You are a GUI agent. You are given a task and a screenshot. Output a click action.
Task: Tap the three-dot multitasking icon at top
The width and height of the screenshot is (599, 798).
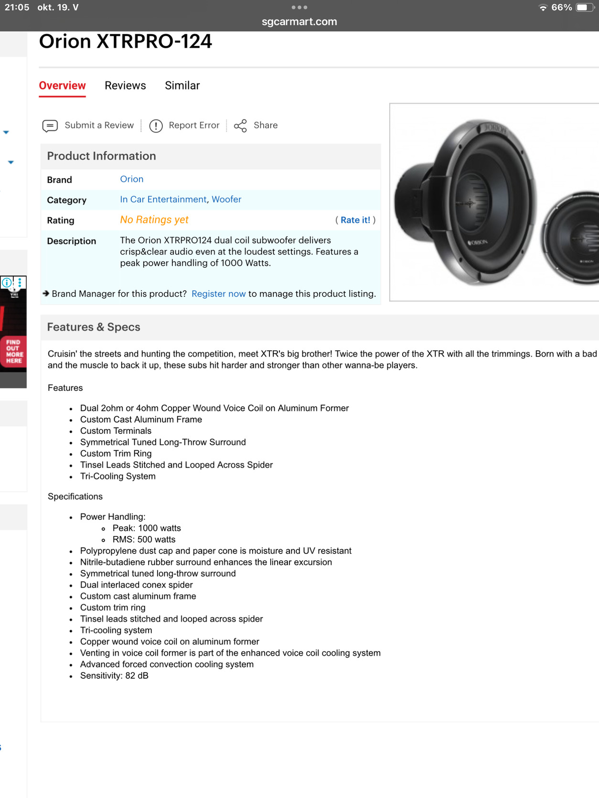coord(299,8)
